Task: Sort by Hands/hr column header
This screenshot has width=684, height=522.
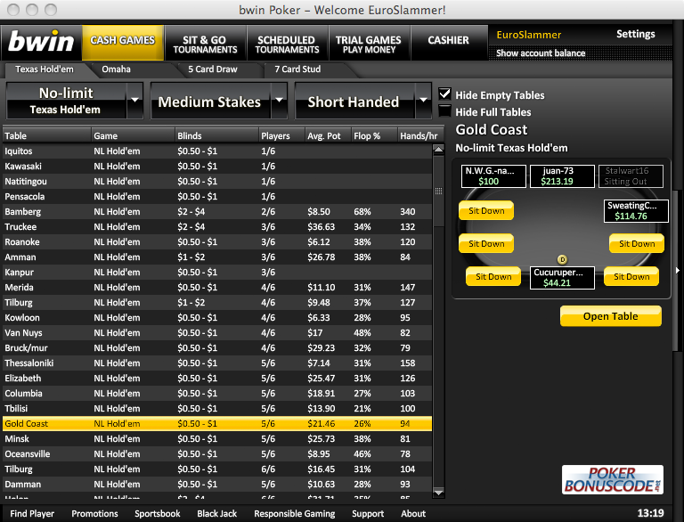Action: tap(420, 135)
